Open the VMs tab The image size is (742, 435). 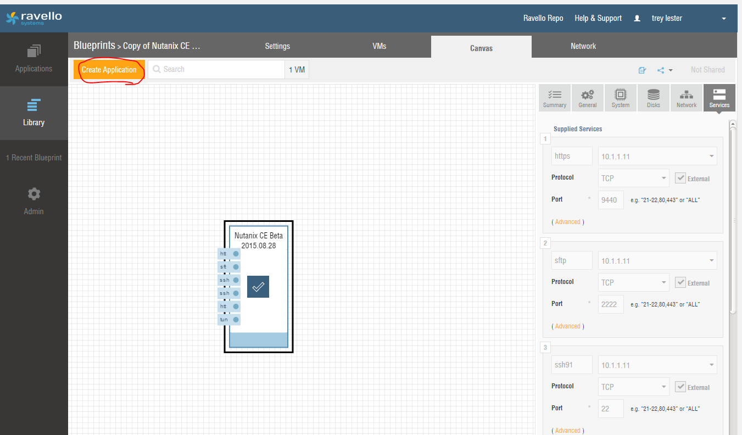click(379, 46)
